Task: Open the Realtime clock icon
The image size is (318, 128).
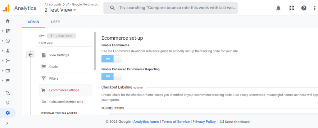Action: click(x=8, y=41)
